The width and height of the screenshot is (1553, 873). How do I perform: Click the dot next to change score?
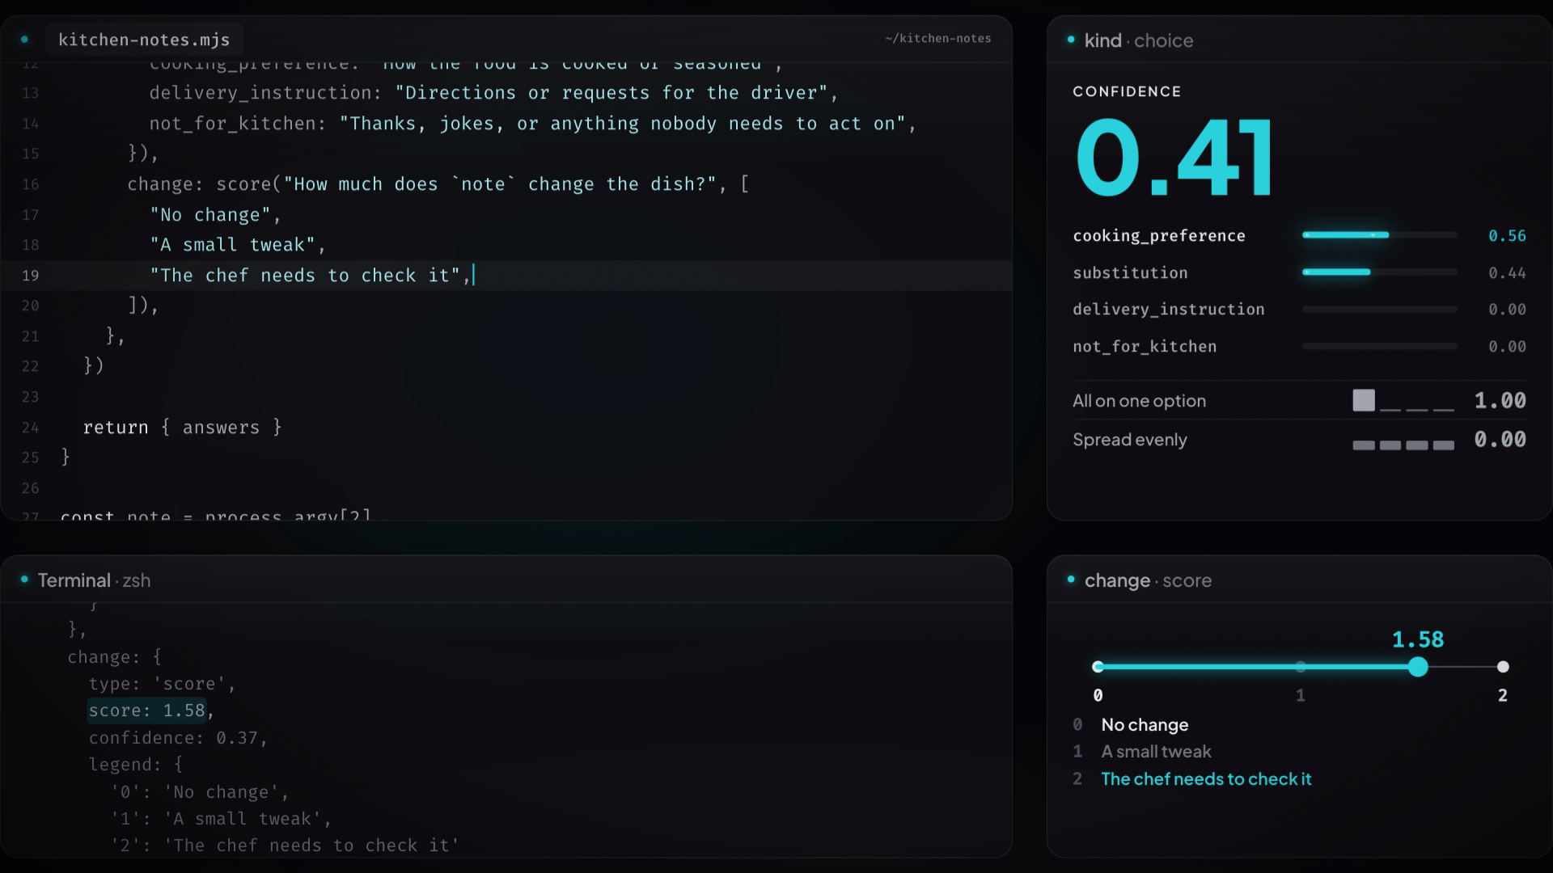pyautogui.click(x=1071, y=579)
